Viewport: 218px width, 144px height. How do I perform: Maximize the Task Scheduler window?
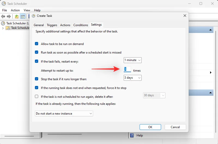coord(201,4)
